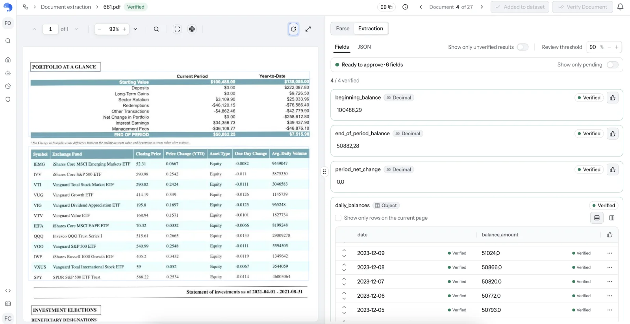Screen dimensions: 630x324
Task: Toggle Show only unverified results
Action: 523,47
